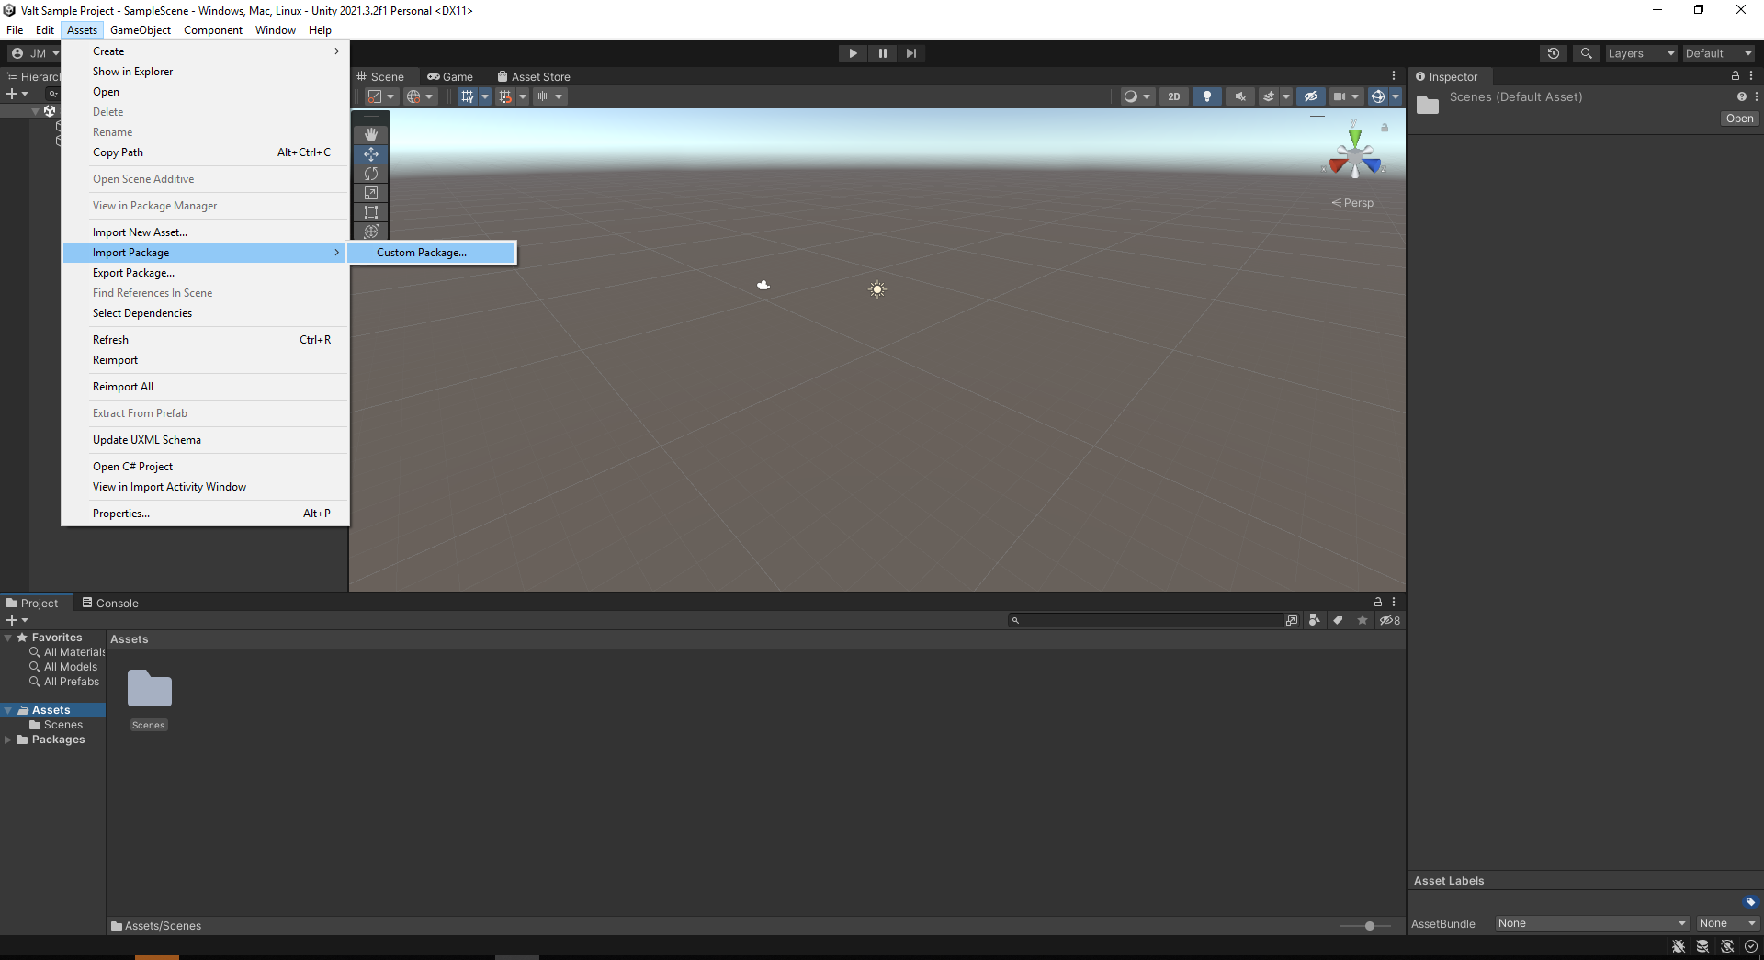Open the Layers dropdown
This screenshot has height=960, width=1764.
pyautogui.click(x=1640, y=52)
